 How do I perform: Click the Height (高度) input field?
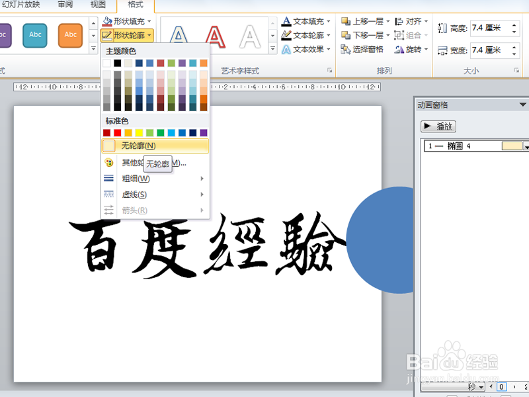[x=490, y=28]
